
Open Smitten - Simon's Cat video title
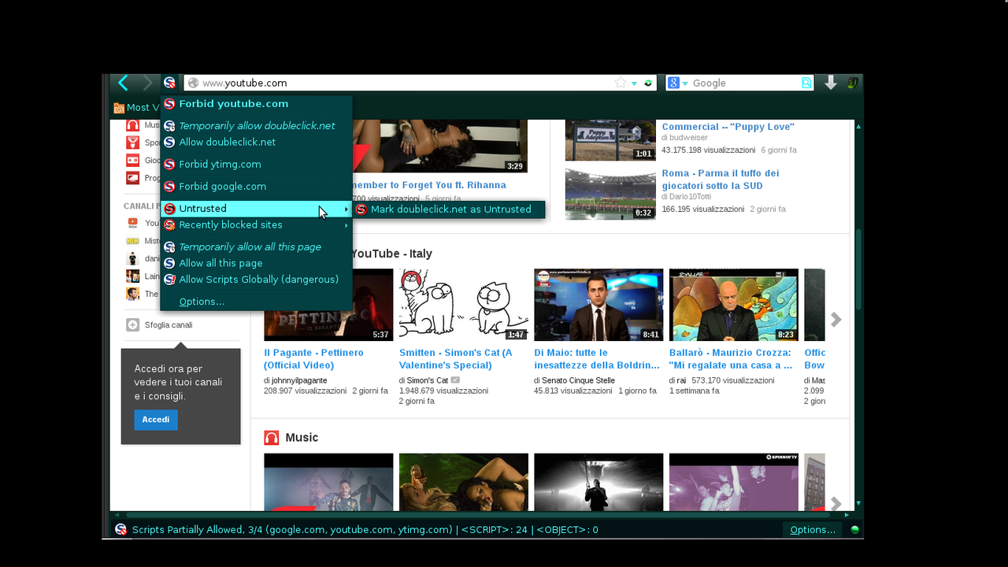point(455,359)
